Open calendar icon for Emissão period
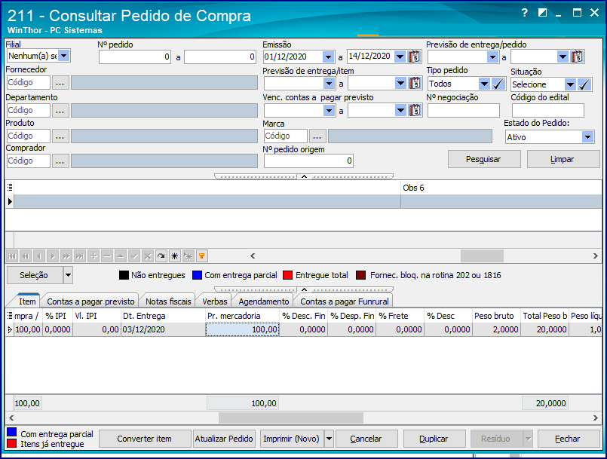The image size is (607, 459). [414, 57]
